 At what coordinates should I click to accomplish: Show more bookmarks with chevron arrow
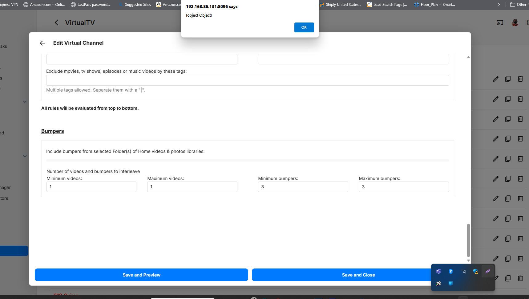point(499,5)
